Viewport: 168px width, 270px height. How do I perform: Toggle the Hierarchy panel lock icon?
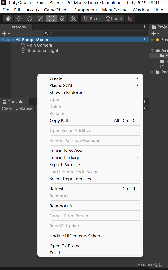click(139, 27)
